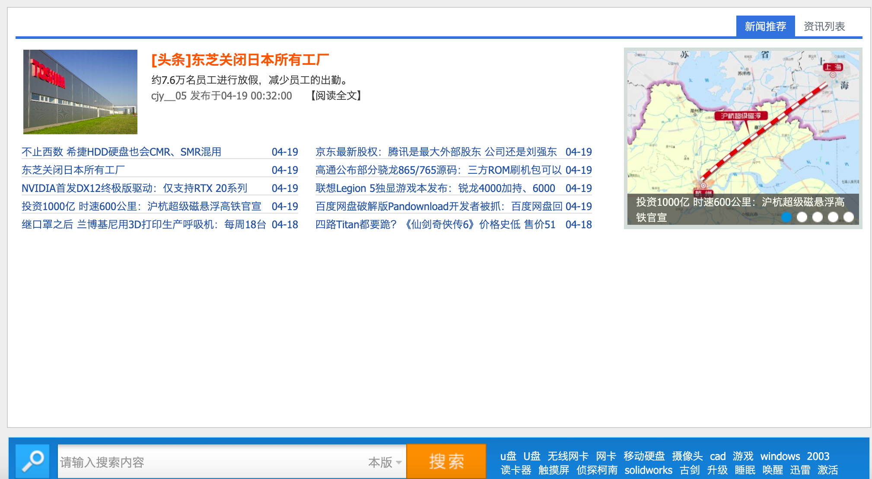
Task: Open 继口罩之后 兰博基尼 3D打印 article
Action: tap(144, 224)
